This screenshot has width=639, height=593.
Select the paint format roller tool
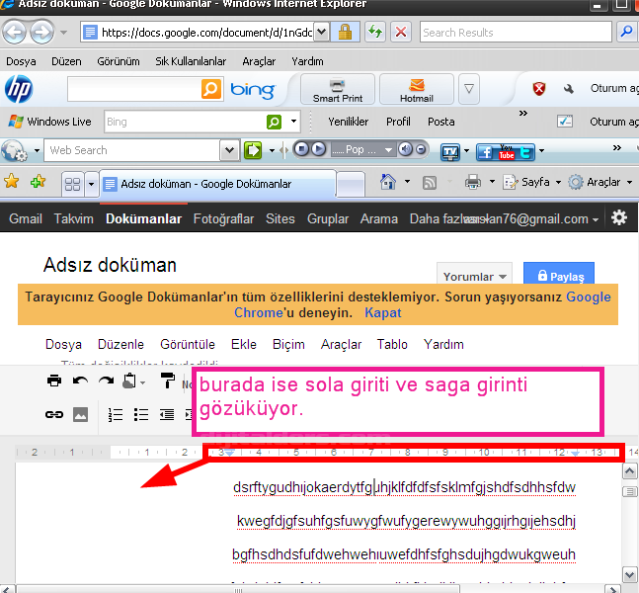coord(168,381)
